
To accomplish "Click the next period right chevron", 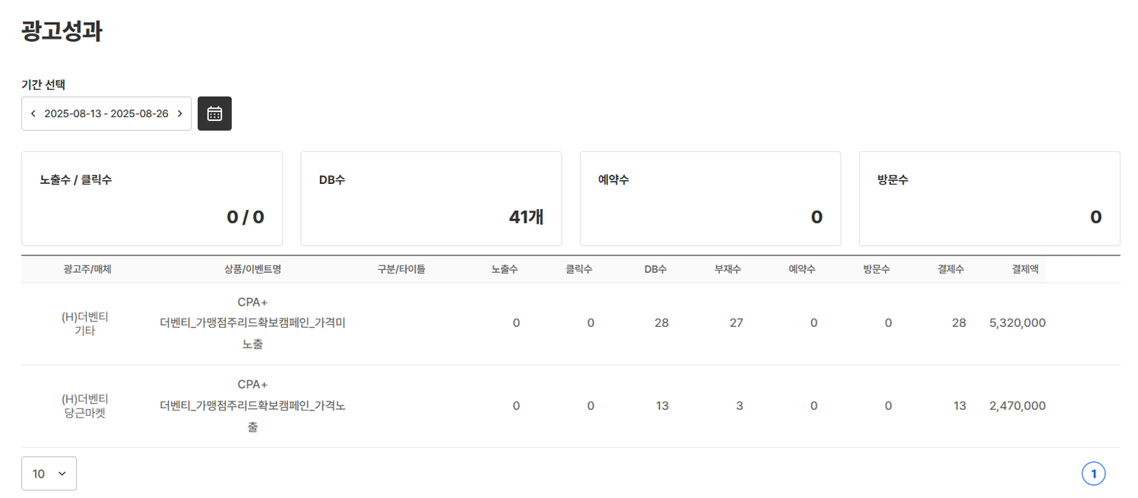I will coord(179,113).
